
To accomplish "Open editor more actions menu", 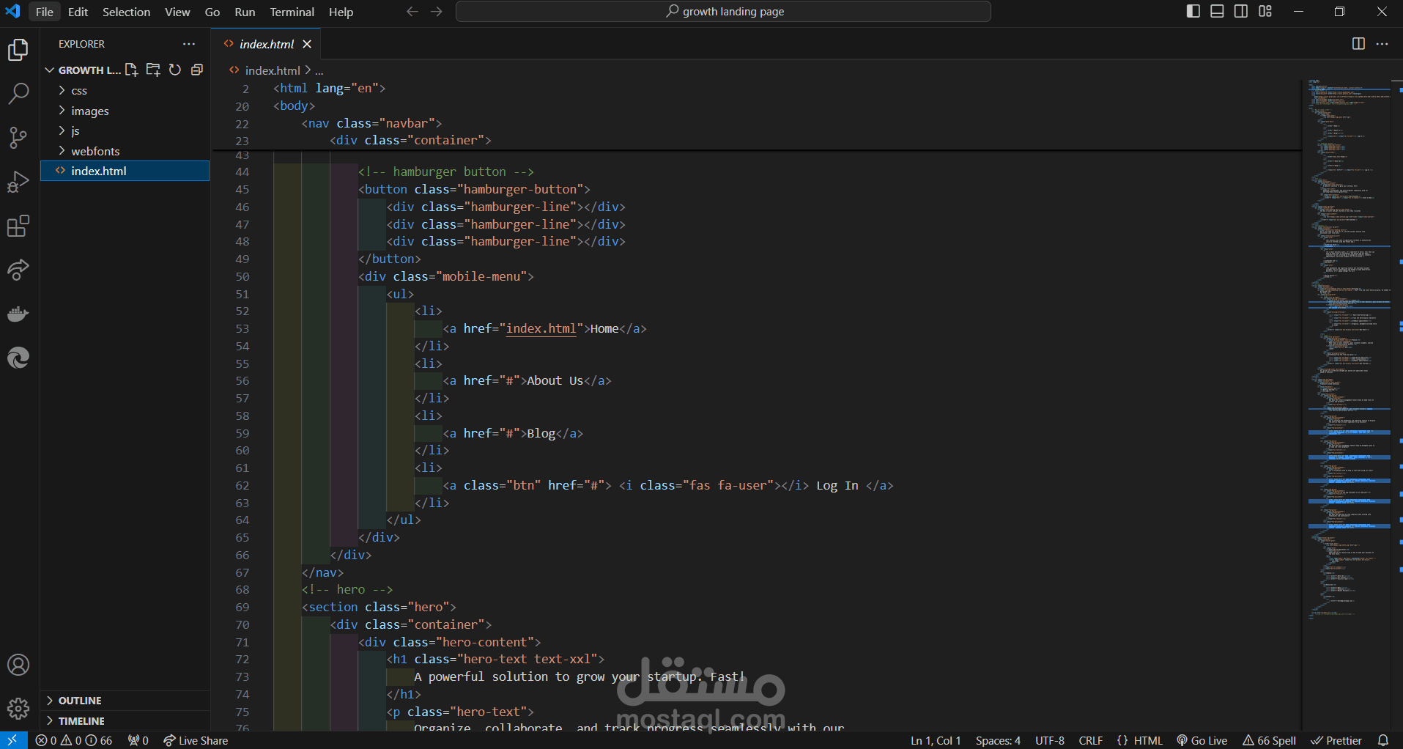I will pos(1382,44).
